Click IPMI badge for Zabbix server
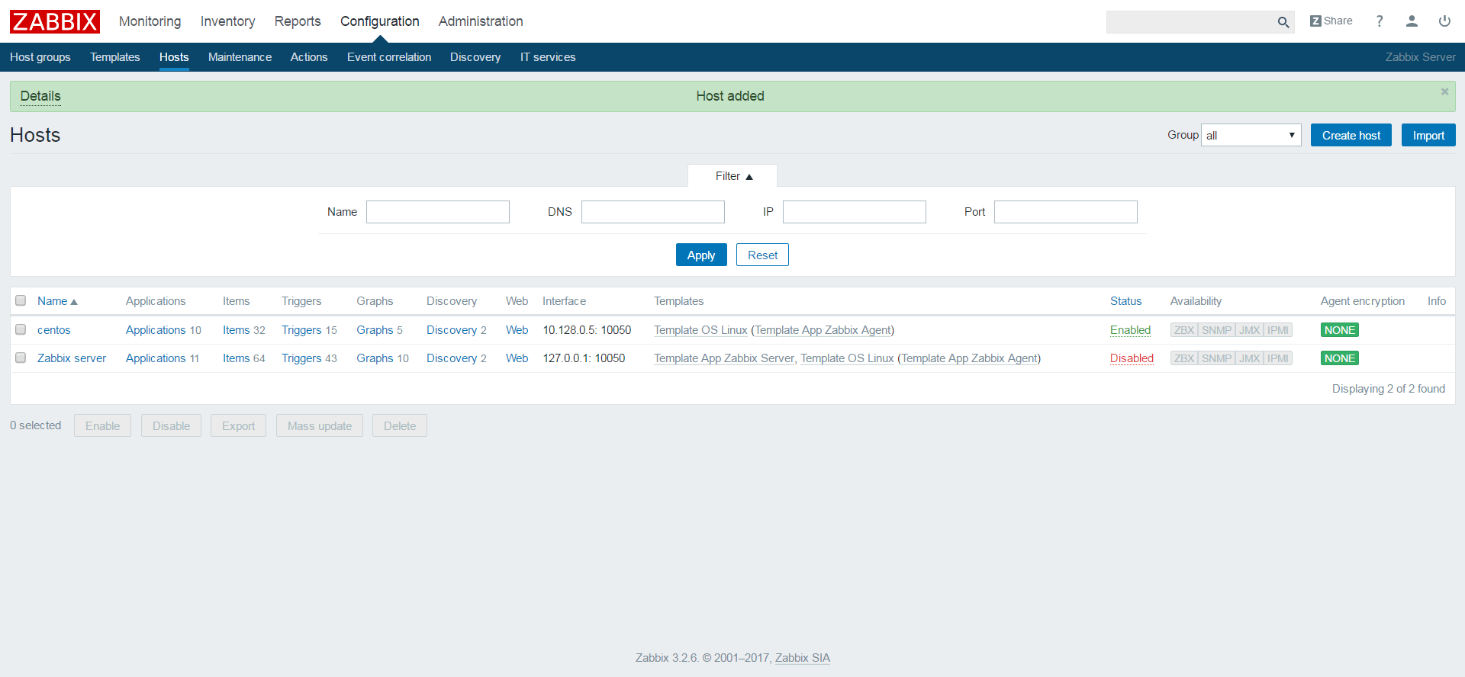 point(1278,358)
